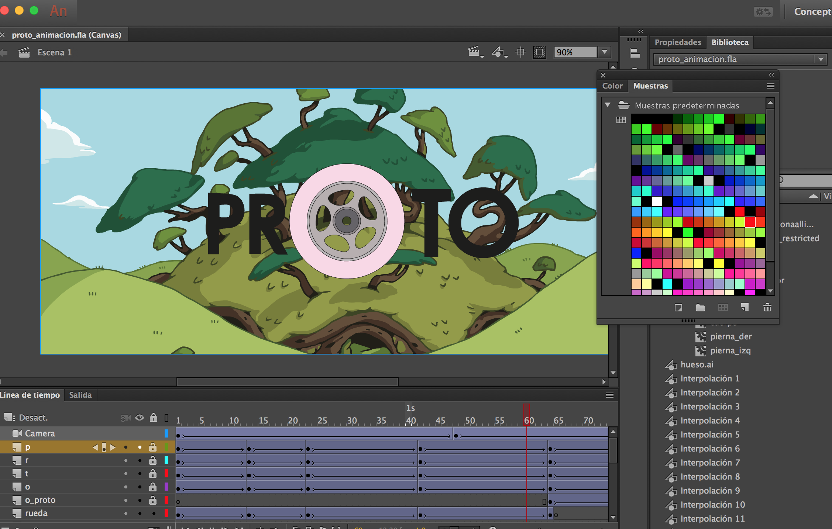Collapse the Muestras predeterminadas folder triangle
Image resolution: width=832 pixels, height=529 pixels.
click(x=608, y=105)
